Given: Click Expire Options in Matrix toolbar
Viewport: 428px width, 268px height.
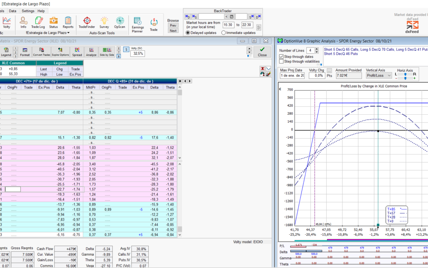Looking at the screenshot, I should 60,52.
